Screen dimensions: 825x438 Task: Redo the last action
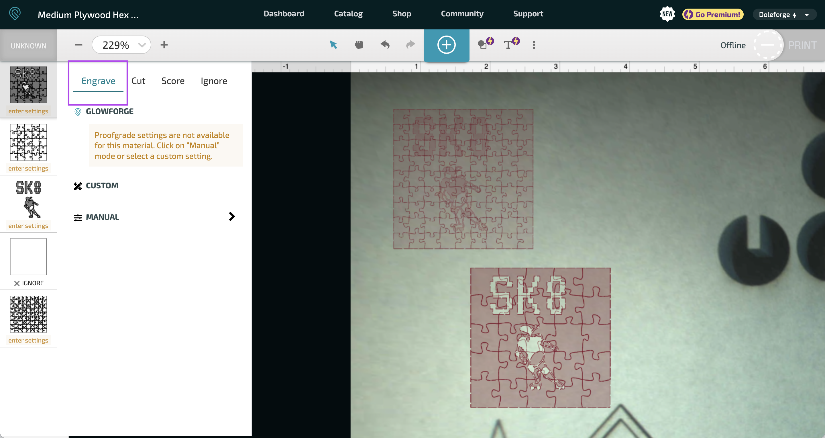[410, 45]
